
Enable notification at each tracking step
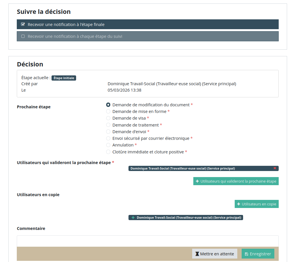pyautogui.click(x=23, y=36)
